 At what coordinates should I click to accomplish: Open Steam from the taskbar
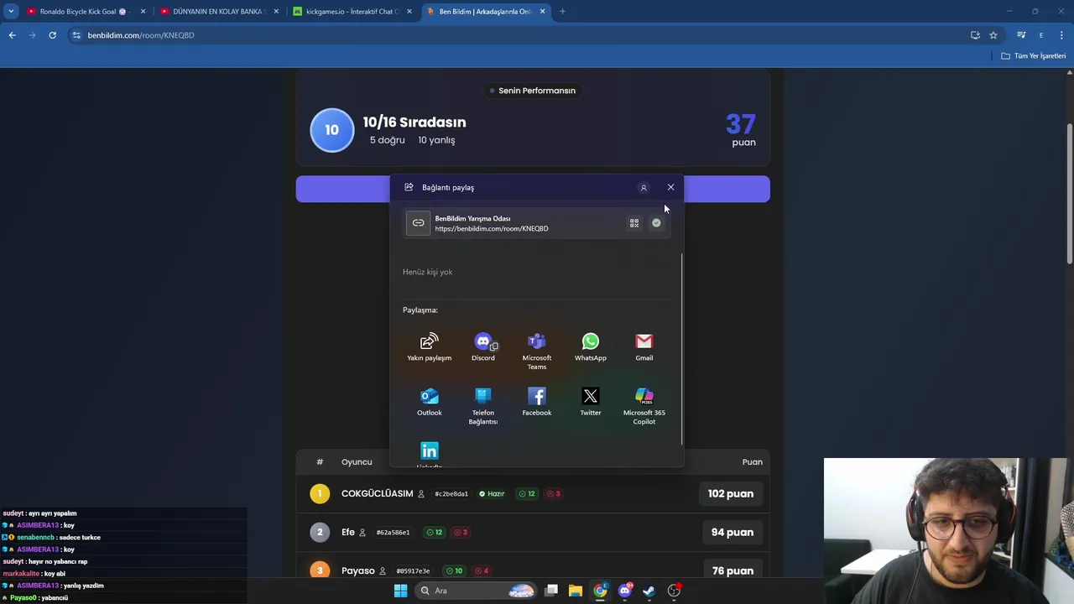[x=649, y=591]
